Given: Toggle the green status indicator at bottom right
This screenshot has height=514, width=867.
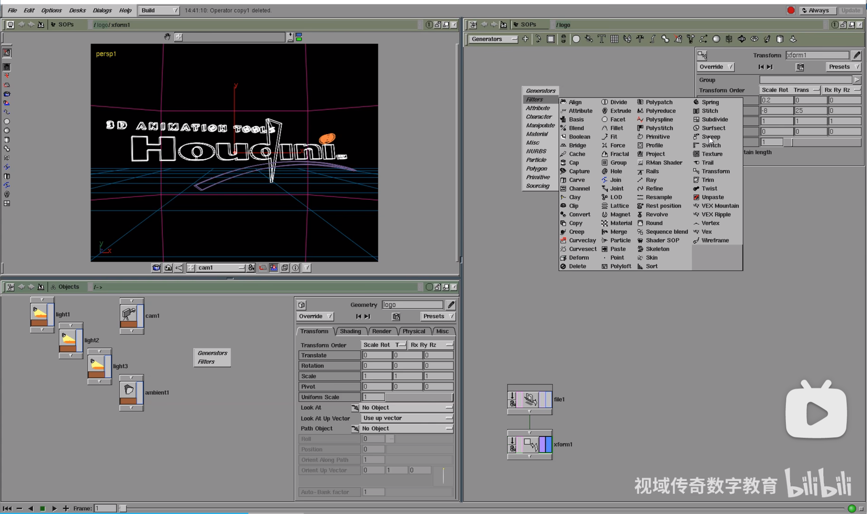Looking at the screenshot, I should click(852, 508).
